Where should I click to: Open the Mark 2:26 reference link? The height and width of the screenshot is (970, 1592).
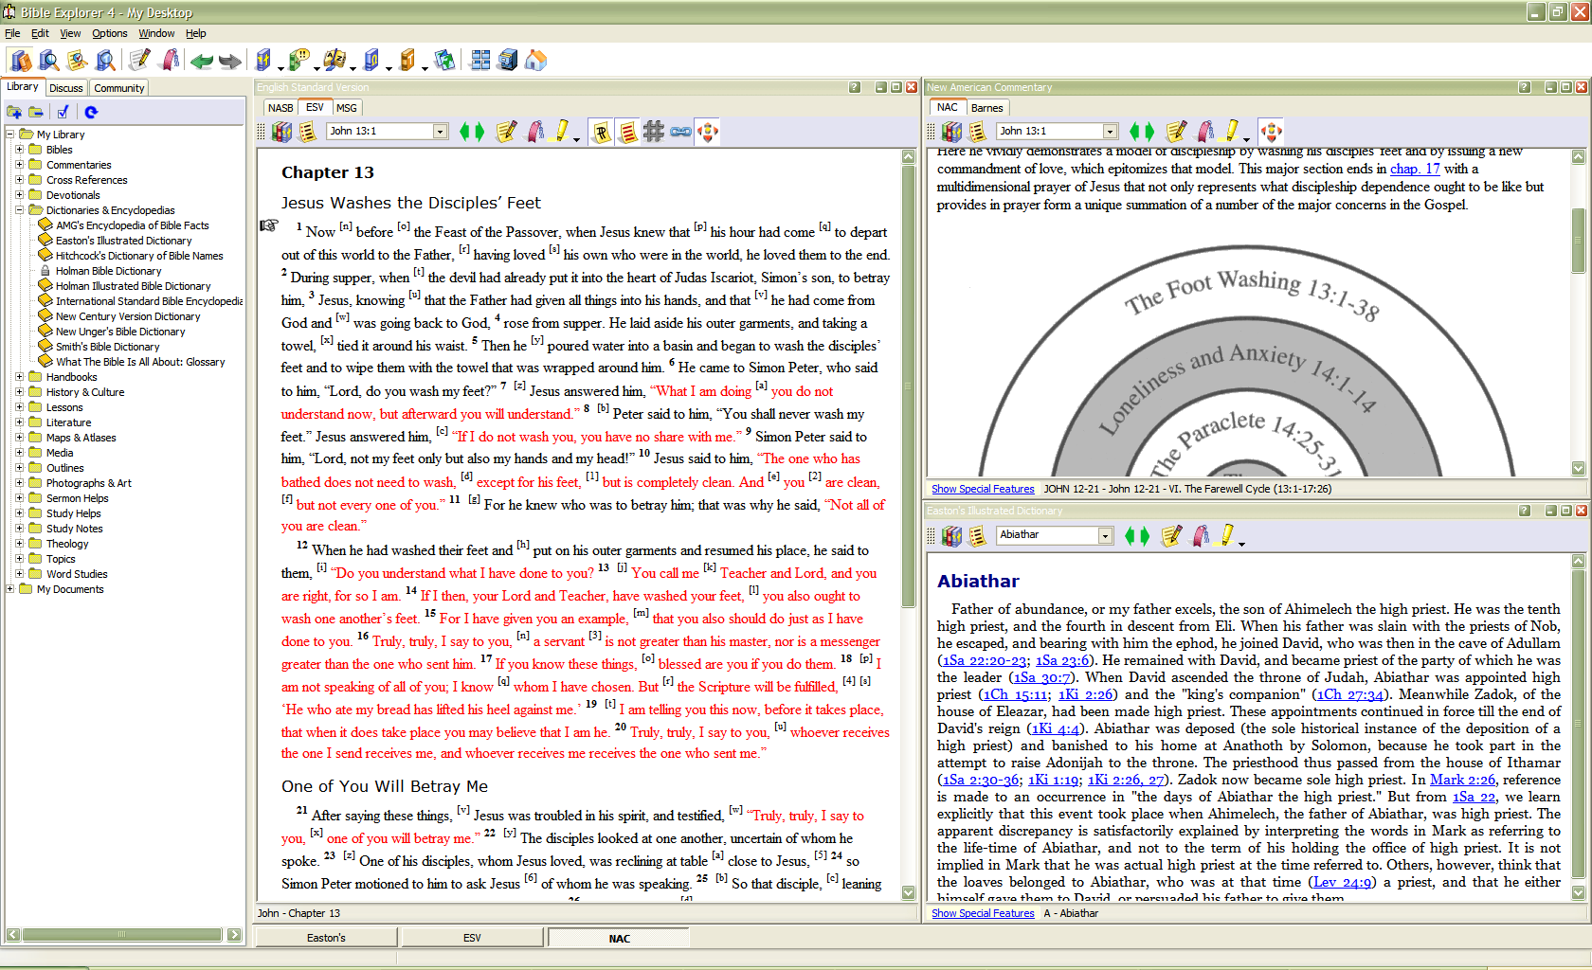click(1462, 780)
